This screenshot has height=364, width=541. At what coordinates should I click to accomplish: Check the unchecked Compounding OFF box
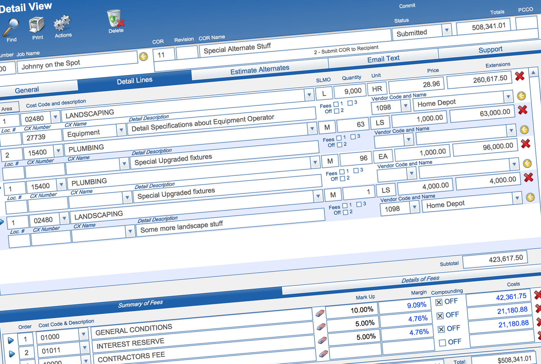pyautogui.click(x=442, y=343)
